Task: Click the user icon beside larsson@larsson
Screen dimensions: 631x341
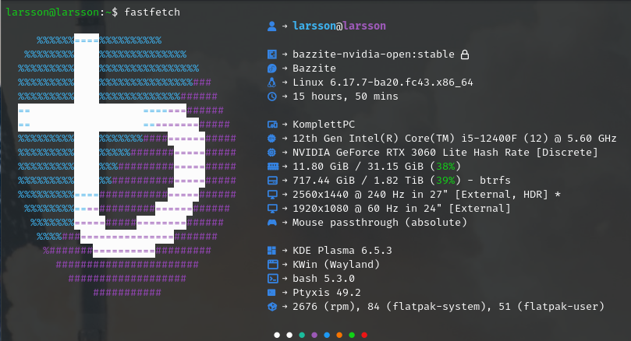Action: 272,26
